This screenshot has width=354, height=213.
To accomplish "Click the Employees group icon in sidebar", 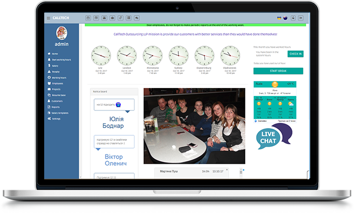I will 48,83.
